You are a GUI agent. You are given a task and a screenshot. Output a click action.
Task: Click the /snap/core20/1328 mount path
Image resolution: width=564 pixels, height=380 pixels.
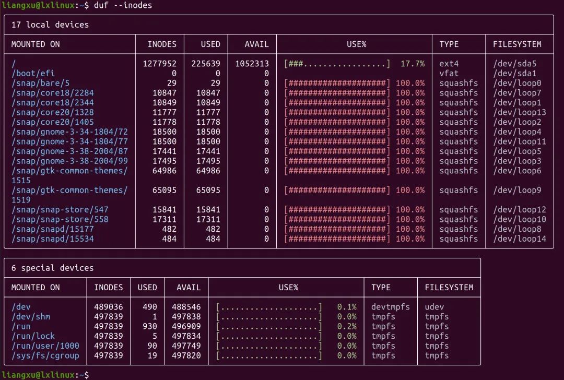(53, 112)
